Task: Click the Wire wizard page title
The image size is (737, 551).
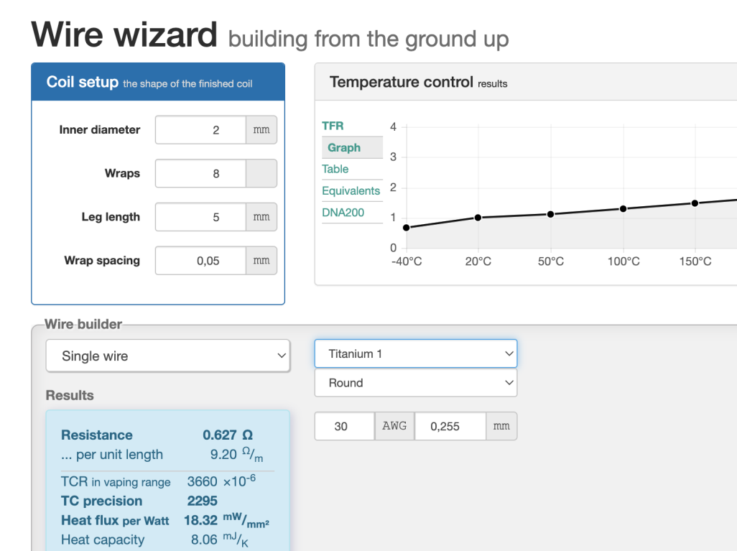Action: [124, 34]
